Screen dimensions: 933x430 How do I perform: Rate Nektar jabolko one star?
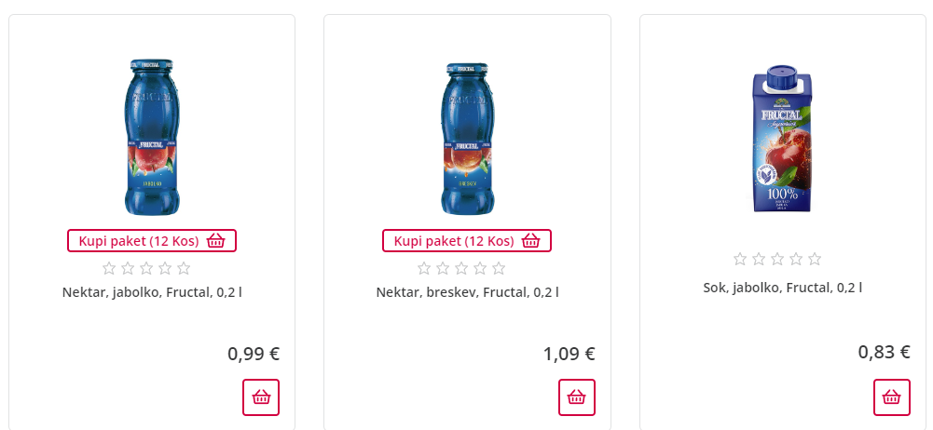(x=109, y=268)
